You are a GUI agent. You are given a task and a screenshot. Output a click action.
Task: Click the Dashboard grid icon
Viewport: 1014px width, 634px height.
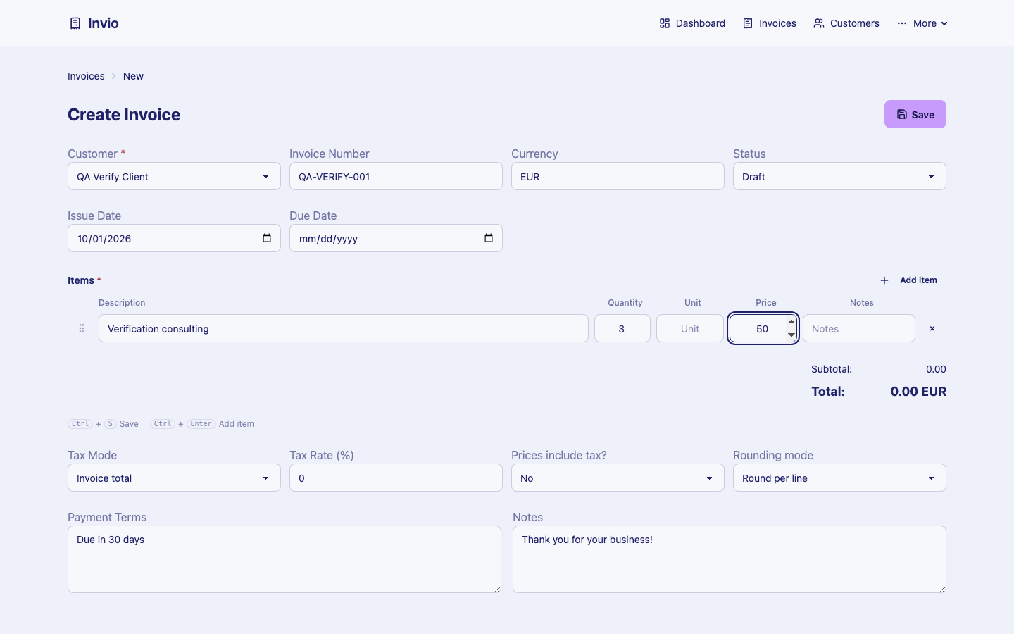tap(665, 23)
